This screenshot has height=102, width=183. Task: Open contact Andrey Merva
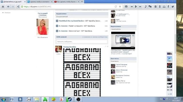click(x=120, y=81)
